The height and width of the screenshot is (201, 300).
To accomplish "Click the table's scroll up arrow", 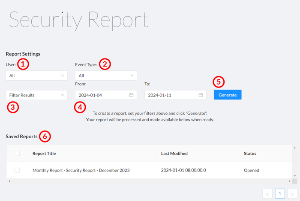I will (x=294, y=148).
